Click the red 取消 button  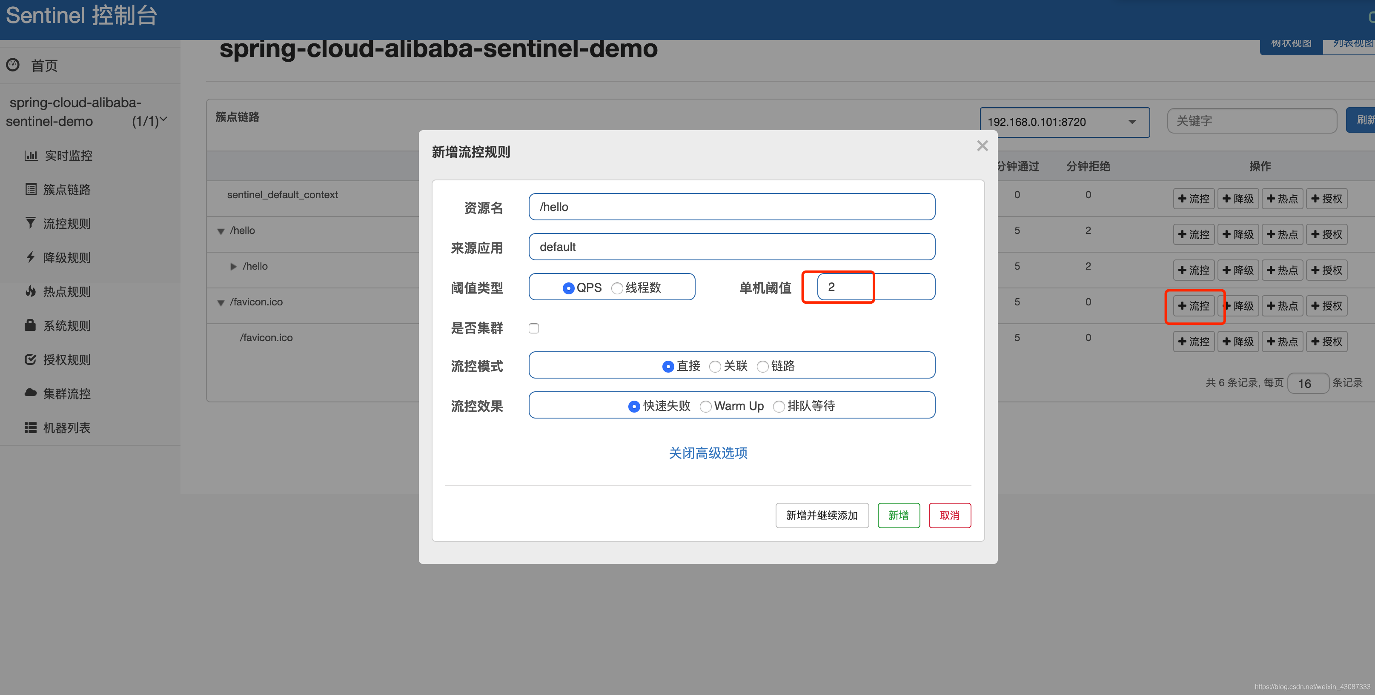click(950, 515)
